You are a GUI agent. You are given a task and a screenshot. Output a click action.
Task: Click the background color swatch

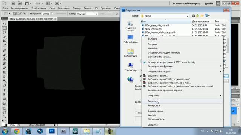tap(6, 126)
